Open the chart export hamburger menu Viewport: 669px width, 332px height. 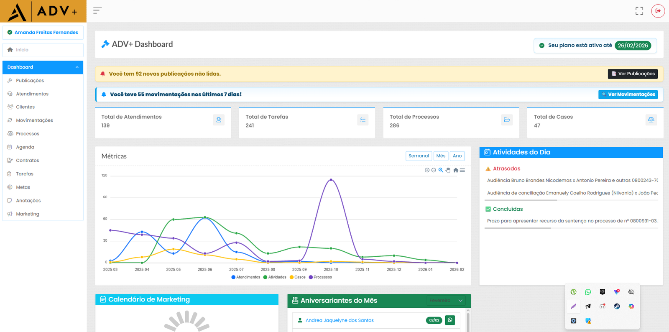[462, 170]
